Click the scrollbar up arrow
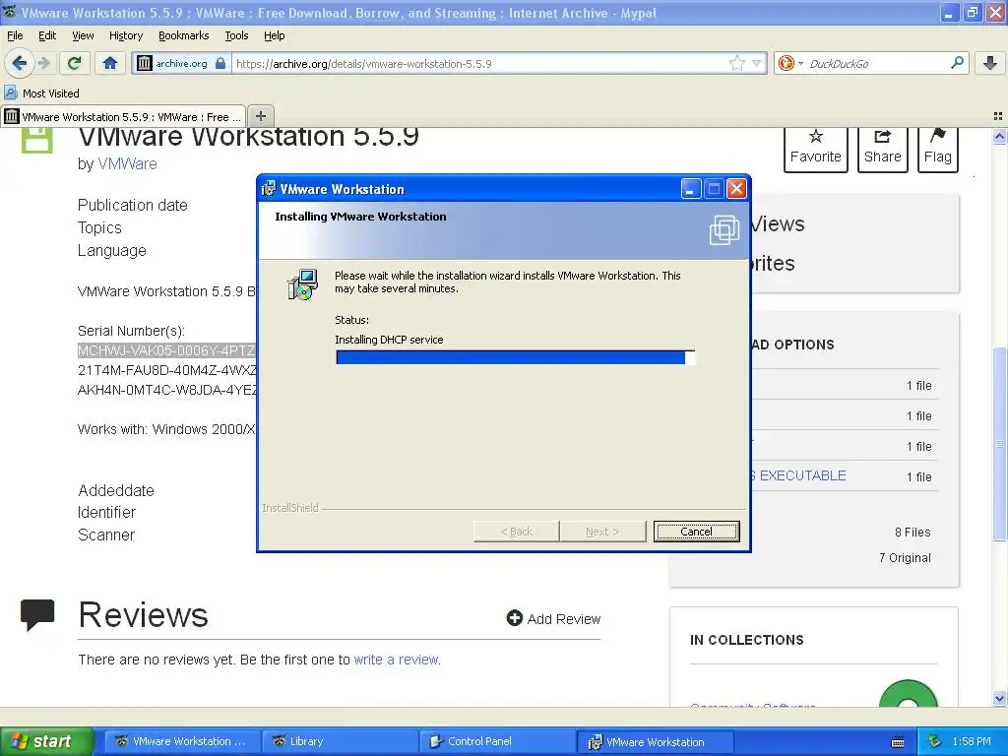 coord(998,136)
